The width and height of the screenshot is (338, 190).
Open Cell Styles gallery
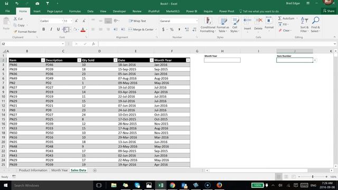click(x=234, y=25)
